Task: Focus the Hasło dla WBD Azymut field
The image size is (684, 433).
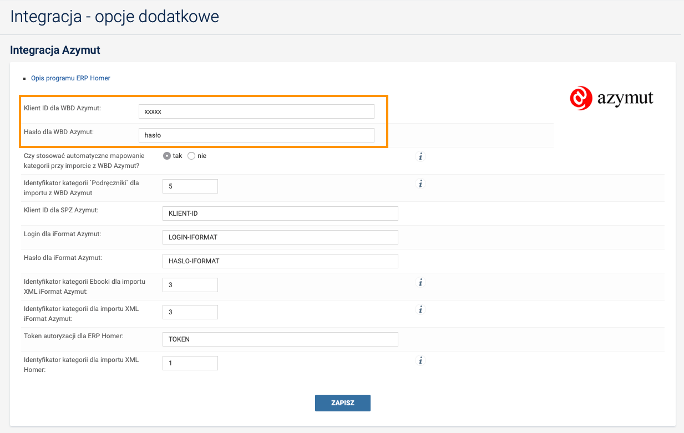Action: 256,135
